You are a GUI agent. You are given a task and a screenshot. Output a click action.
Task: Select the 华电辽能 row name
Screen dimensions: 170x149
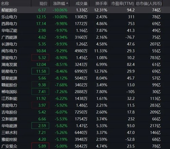[9, 30]
